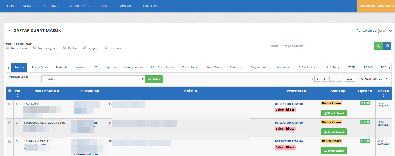
Task: Check the select-all checkbox in the table header
Action: [10, 91]
